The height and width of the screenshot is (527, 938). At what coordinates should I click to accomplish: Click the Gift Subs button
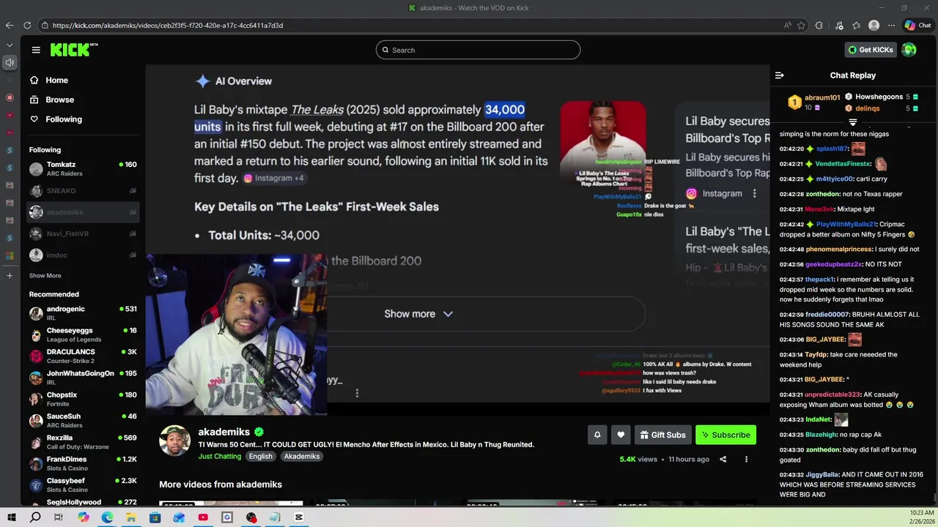pos(662,435)
